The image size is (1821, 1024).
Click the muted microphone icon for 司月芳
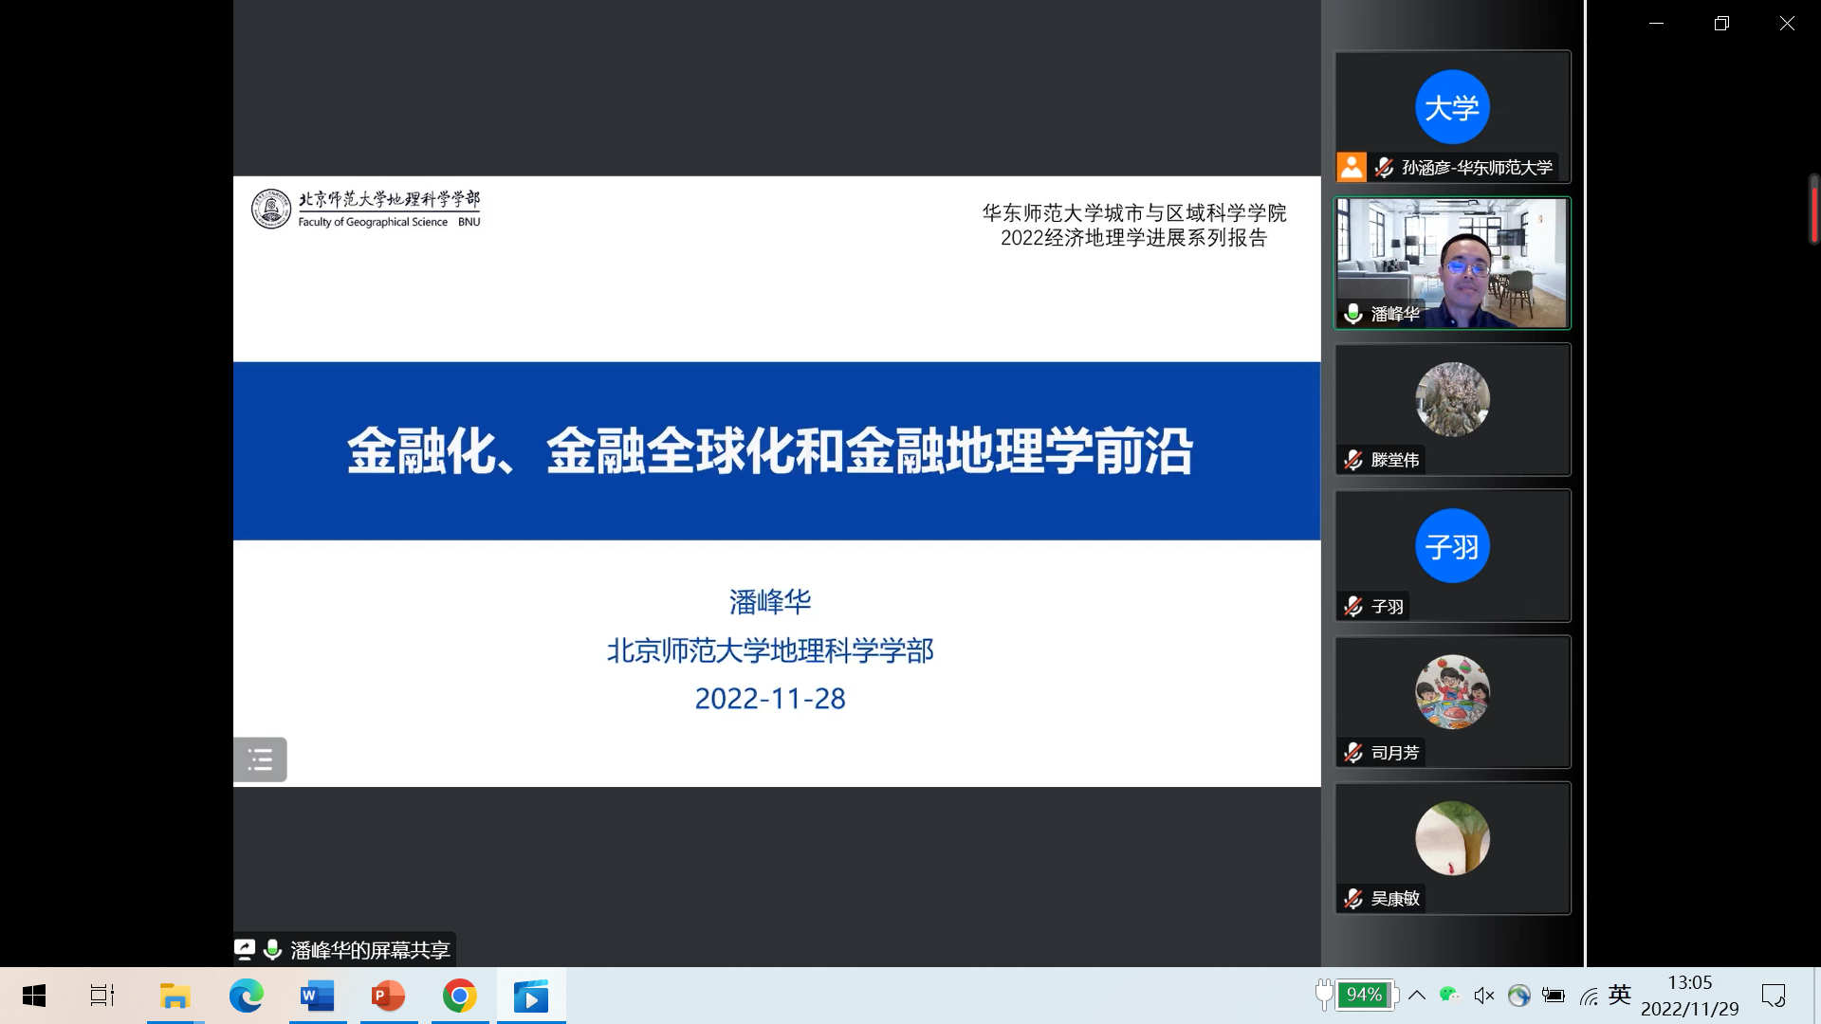pyautogui.click(x=1353, y=753)
